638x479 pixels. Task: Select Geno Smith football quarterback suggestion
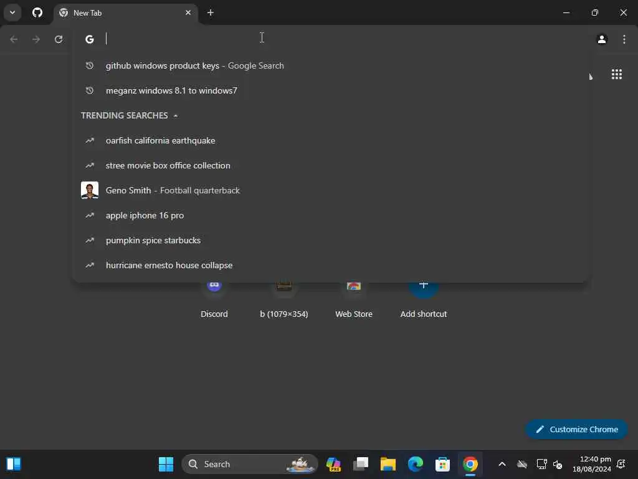click(330, 190)
